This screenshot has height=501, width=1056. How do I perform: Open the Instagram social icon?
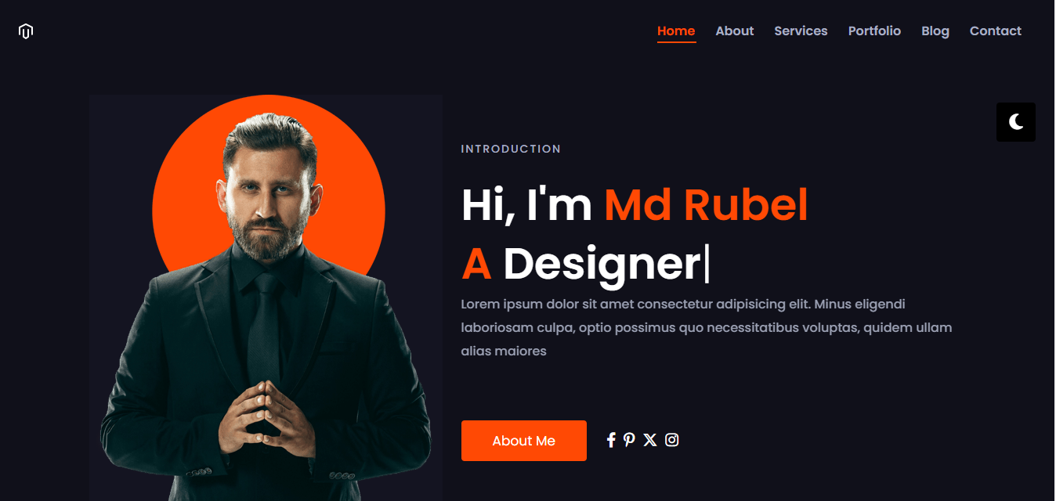point(671,440)
